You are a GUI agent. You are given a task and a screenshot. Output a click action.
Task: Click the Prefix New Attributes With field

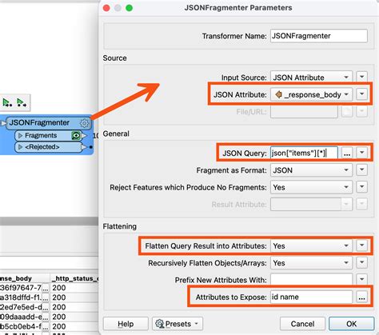(x=311, y=280)
